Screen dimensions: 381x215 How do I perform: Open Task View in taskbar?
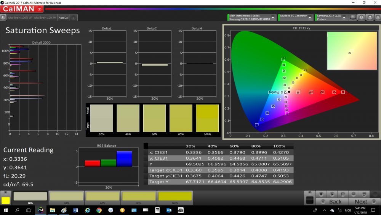29,210
